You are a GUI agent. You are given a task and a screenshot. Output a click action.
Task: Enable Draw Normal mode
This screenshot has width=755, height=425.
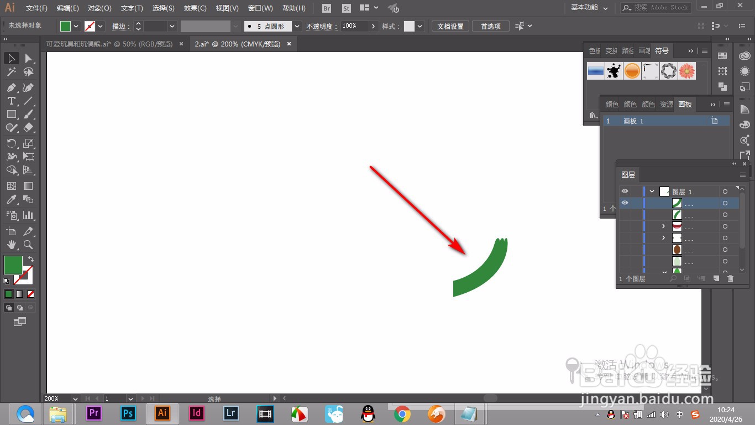point(9,308)
